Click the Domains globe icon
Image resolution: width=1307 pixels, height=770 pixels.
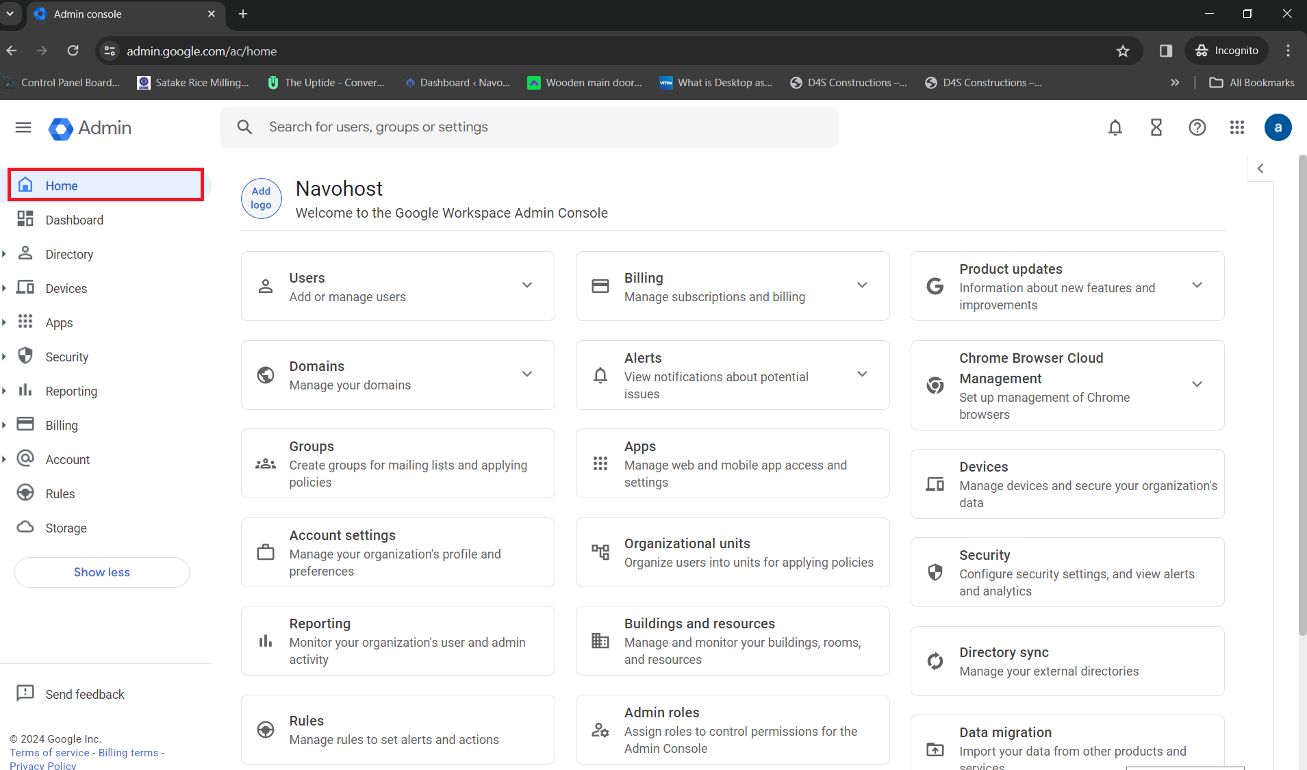tap(266, 375)
